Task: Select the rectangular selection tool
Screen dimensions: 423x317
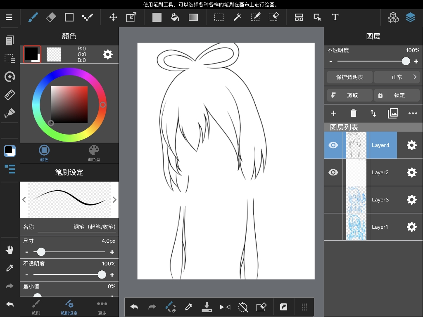Action: click(x=219, y=17)
